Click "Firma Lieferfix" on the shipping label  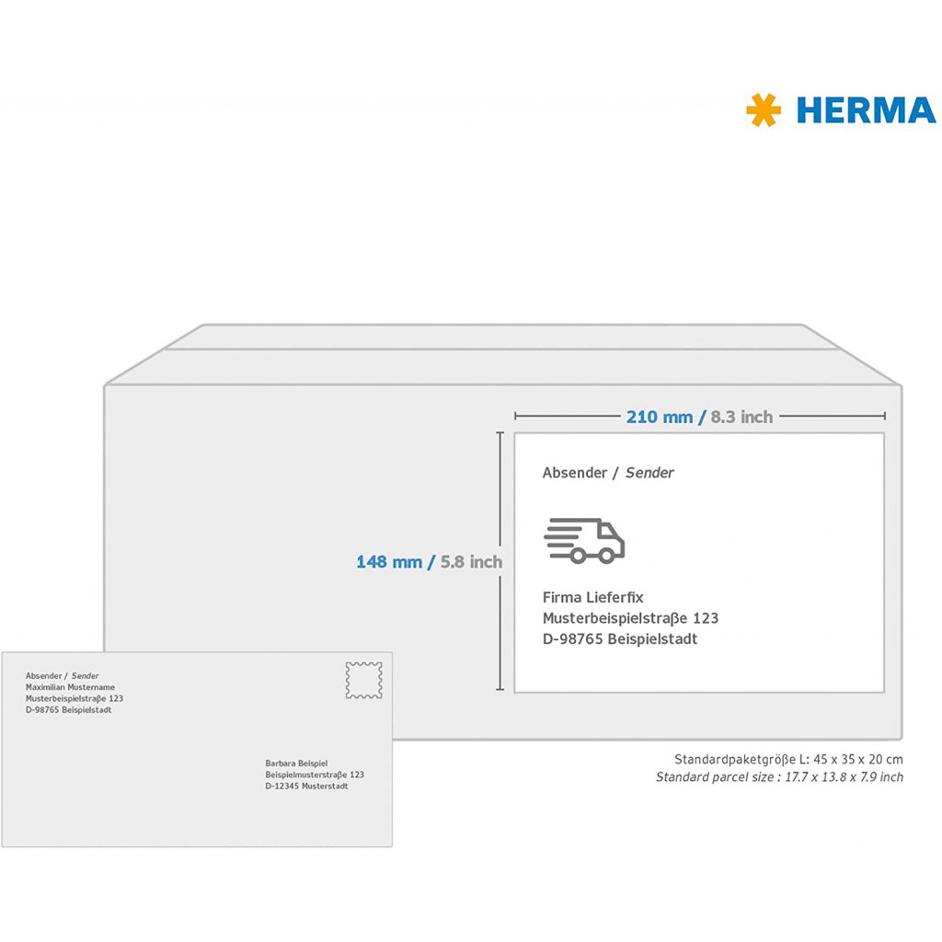point(592,597)
